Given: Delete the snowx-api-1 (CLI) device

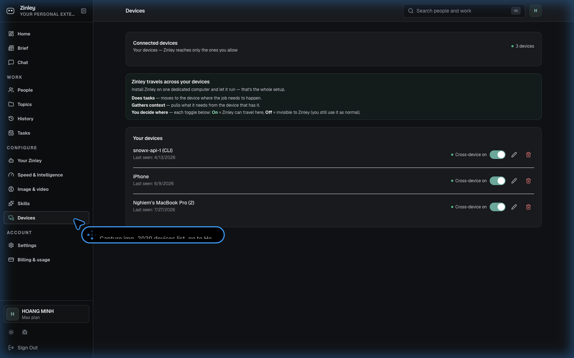Looking at the screenshot, I should 528,155.
